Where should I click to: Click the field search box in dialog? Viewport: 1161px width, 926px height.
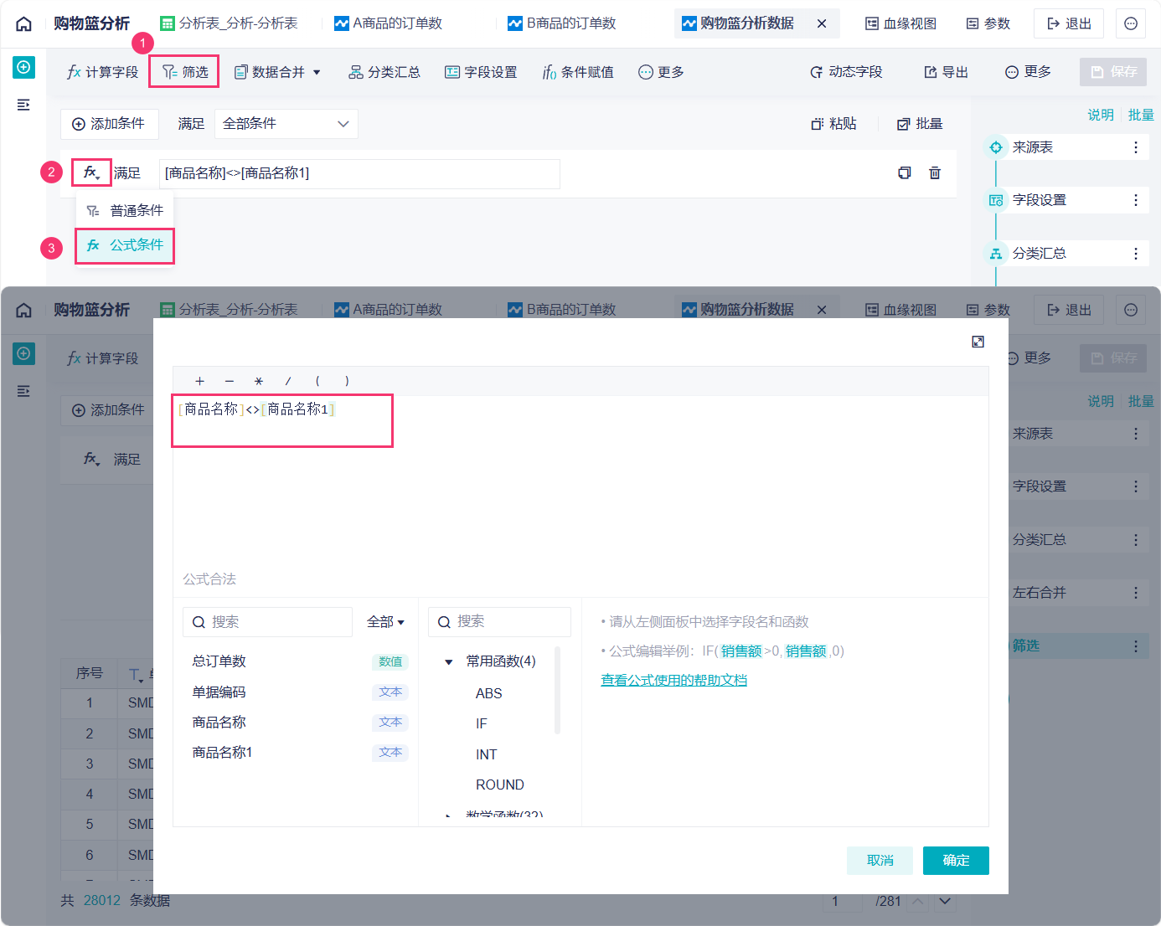coord(267,622)
